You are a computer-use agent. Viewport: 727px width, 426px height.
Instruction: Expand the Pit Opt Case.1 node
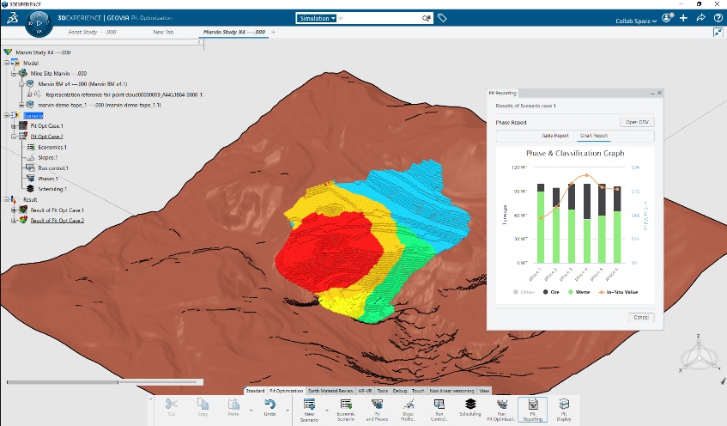coord(14,125)
